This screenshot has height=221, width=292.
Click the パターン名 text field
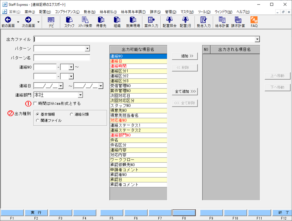click(x=62, y=58)
